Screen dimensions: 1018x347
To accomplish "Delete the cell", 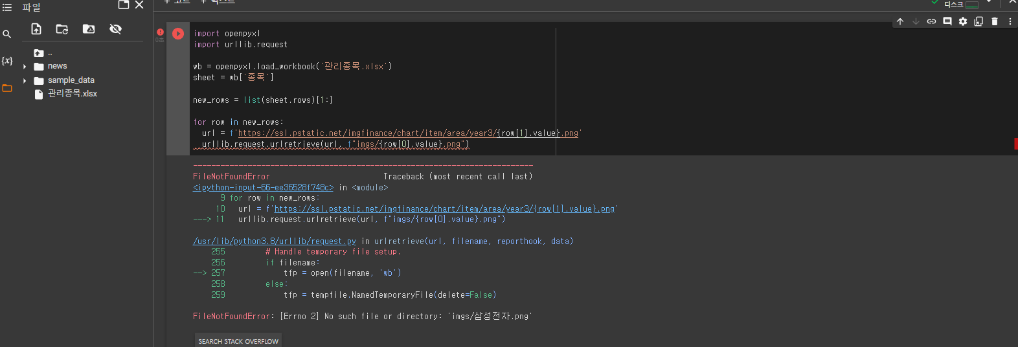I will [x=995, y=21].
